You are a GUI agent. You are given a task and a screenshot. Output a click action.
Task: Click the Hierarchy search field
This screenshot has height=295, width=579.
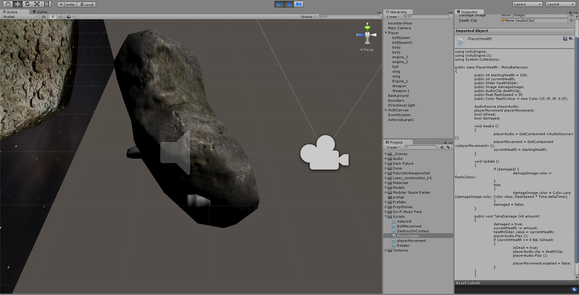[x=426, y=17]
